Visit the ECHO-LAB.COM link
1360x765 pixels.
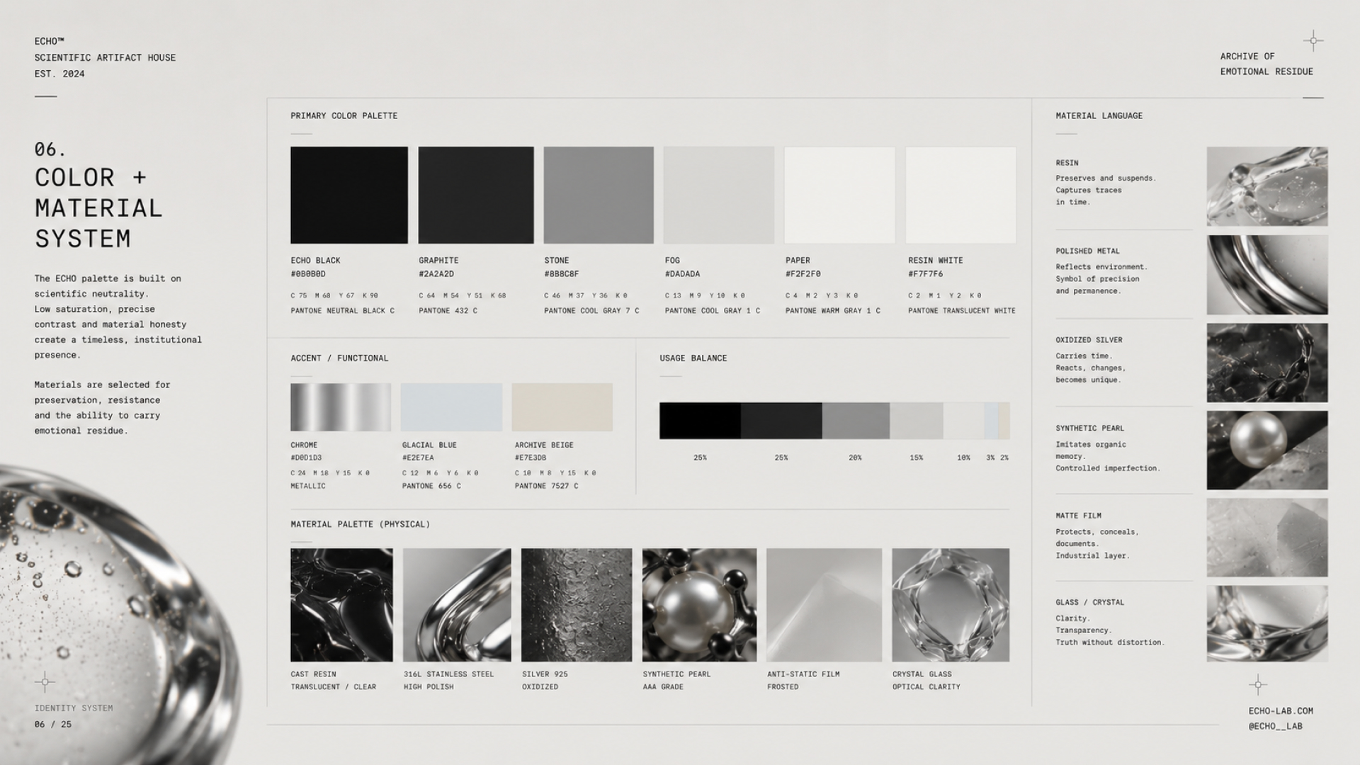coord(1281,710)
